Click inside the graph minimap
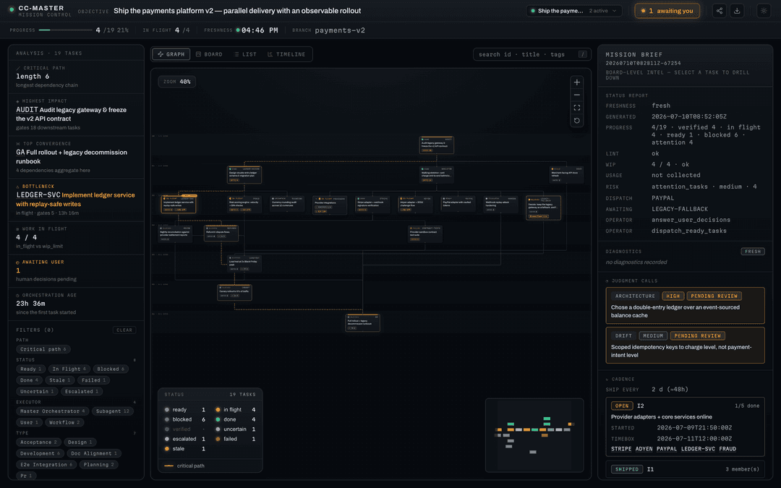781x488 pixels. [534, 435]
